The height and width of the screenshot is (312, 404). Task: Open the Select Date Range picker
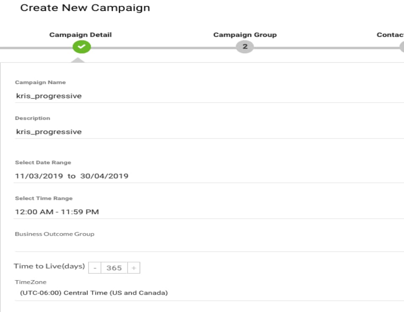coord(209,176)
